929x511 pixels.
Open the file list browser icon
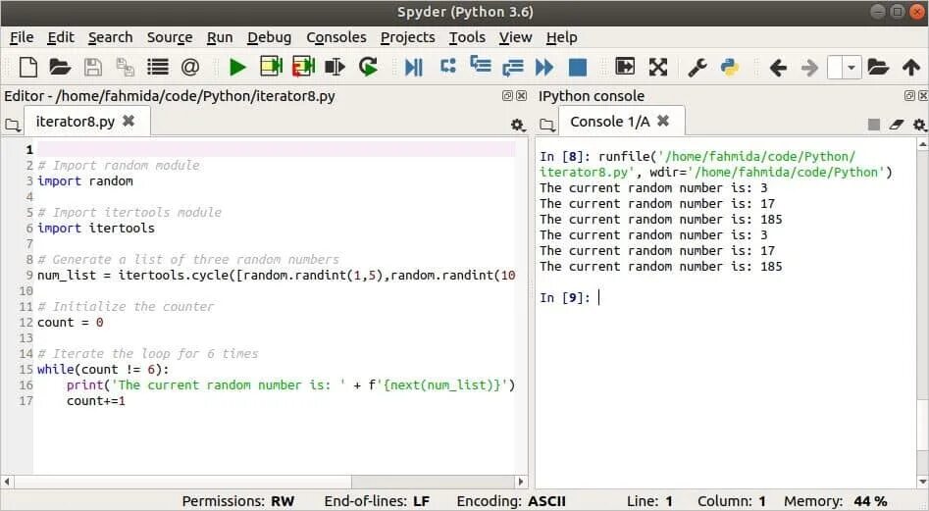(x=158, y=67)
